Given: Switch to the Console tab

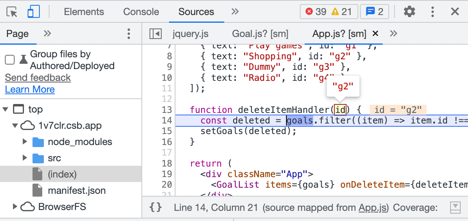Looking at the screenshot, I should coord(141,12).
